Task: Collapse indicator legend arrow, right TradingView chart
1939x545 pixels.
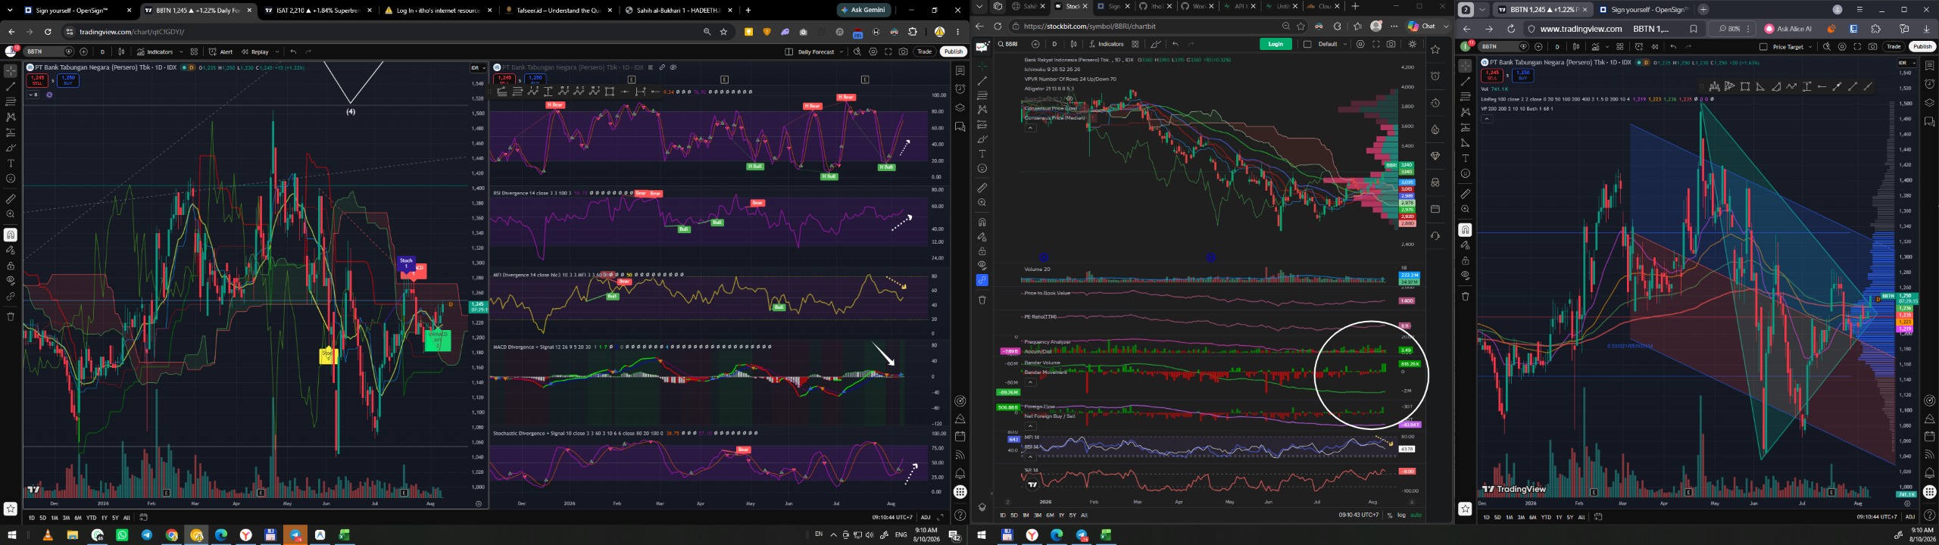Action: [x=1486, y=119]
